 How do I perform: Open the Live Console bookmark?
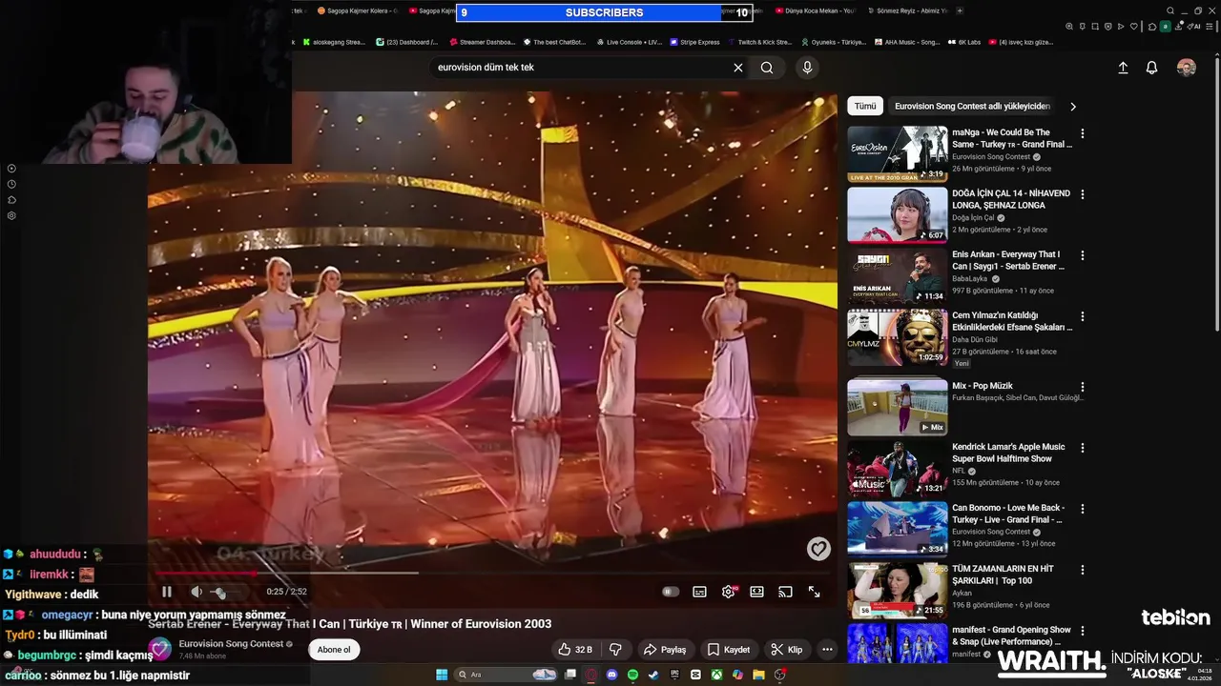(629, 42)
